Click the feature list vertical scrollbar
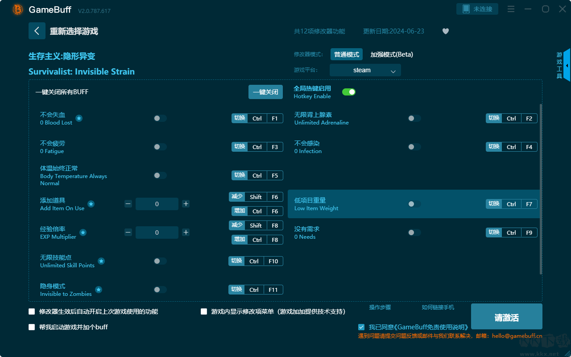 click(x=541, y=189)
